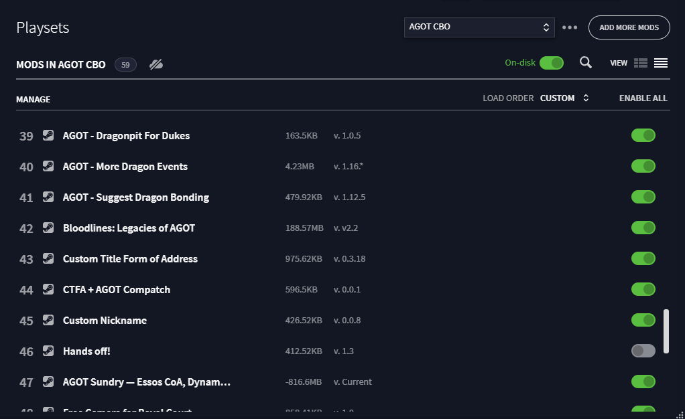This screenshot has width=685, height=419.
Task: Open the mod search magnifier
Action: [x=586, y=62]
